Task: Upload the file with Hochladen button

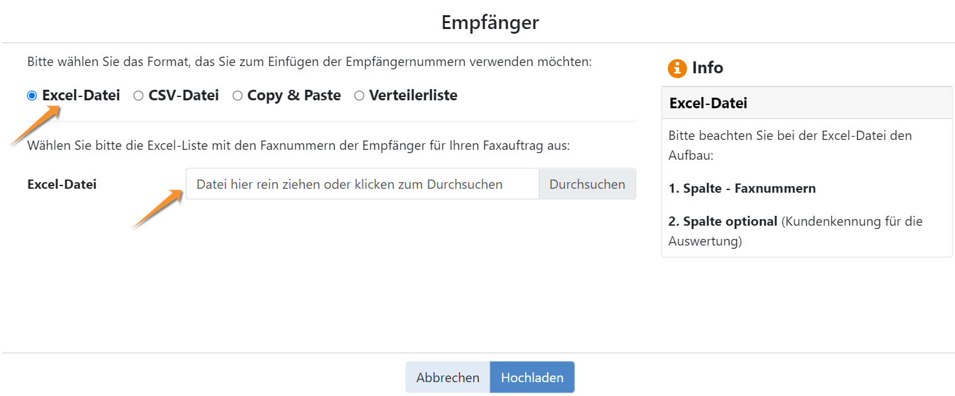Action: click(x=532, y=378)
